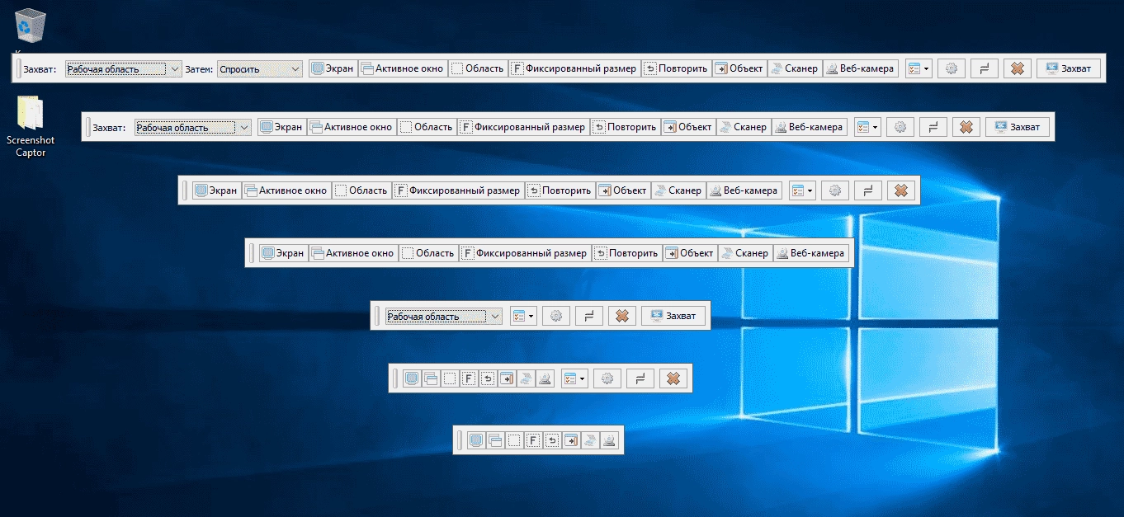Screen dimensions: 1124x517
Task: Open the checklist options dropdown in the third toolbar
Action: click(x=802, y=190)
